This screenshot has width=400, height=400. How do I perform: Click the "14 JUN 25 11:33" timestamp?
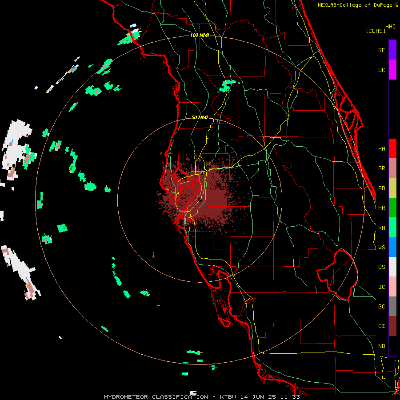coord(270,397)
